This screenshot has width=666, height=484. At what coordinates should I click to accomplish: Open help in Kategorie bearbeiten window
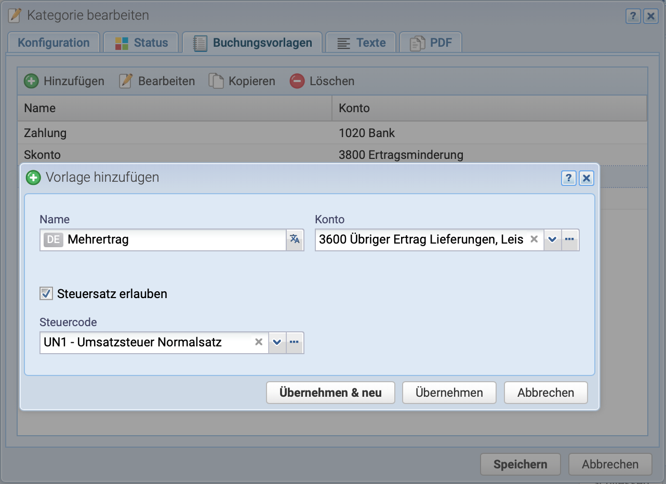pyautogui.click(x=633, y=16)
